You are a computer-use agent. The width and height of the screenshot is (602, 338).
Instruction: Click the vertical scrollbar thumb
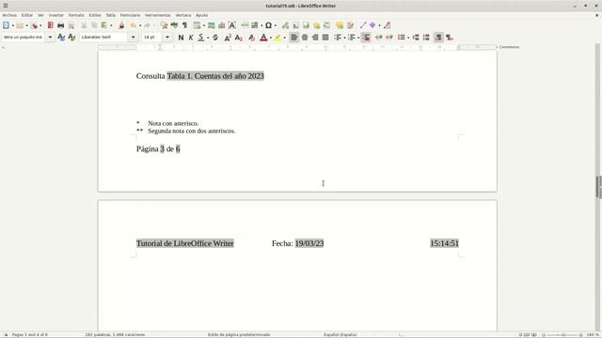click(598, 188)
